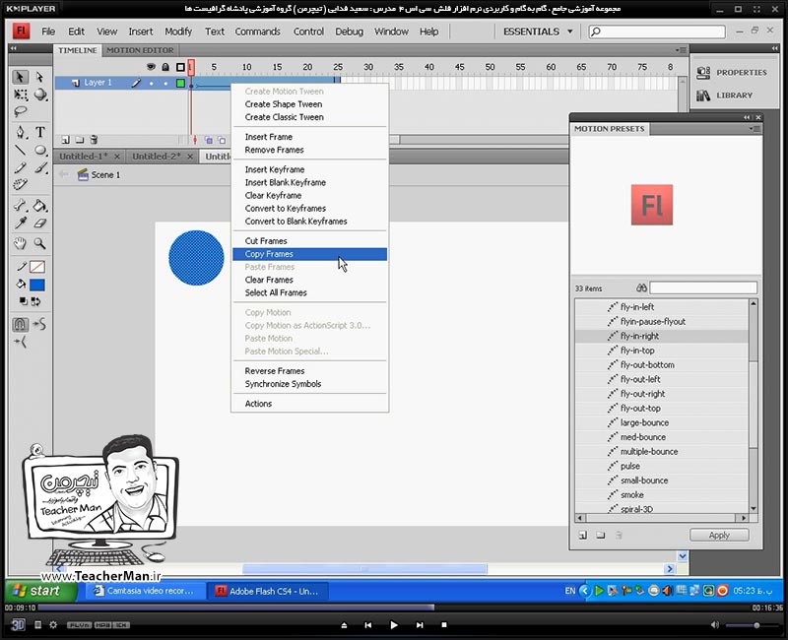This screenshot has height=640, width=788.
Task: Select the Bone tool
Action: pos(20,205)
